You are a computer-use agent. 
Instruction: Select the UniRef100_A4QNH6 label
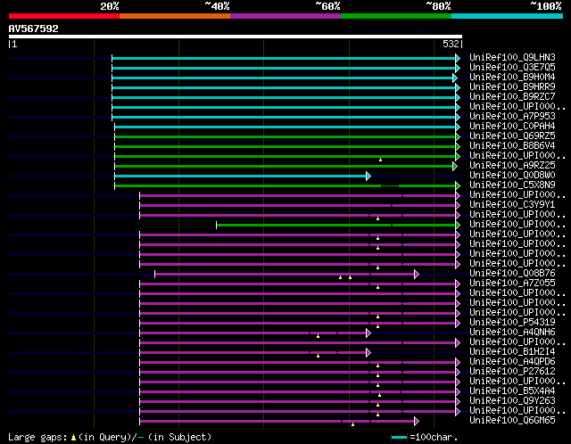point(512,333)
